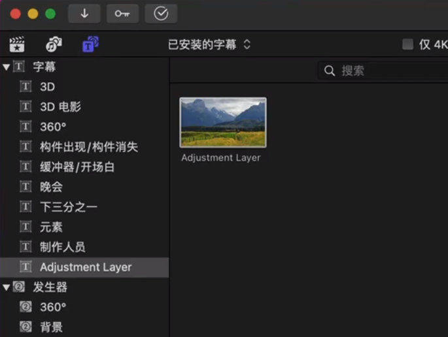Click the T icon beside 晚会
The width and height of the screenshot is (448, 337).
click(26, 187)
